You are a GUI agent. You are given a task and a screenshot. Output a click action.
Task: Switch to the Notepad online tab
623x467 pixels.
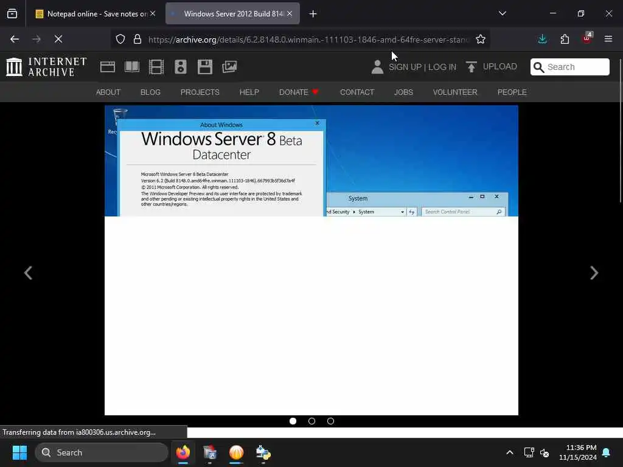(96, 14)
